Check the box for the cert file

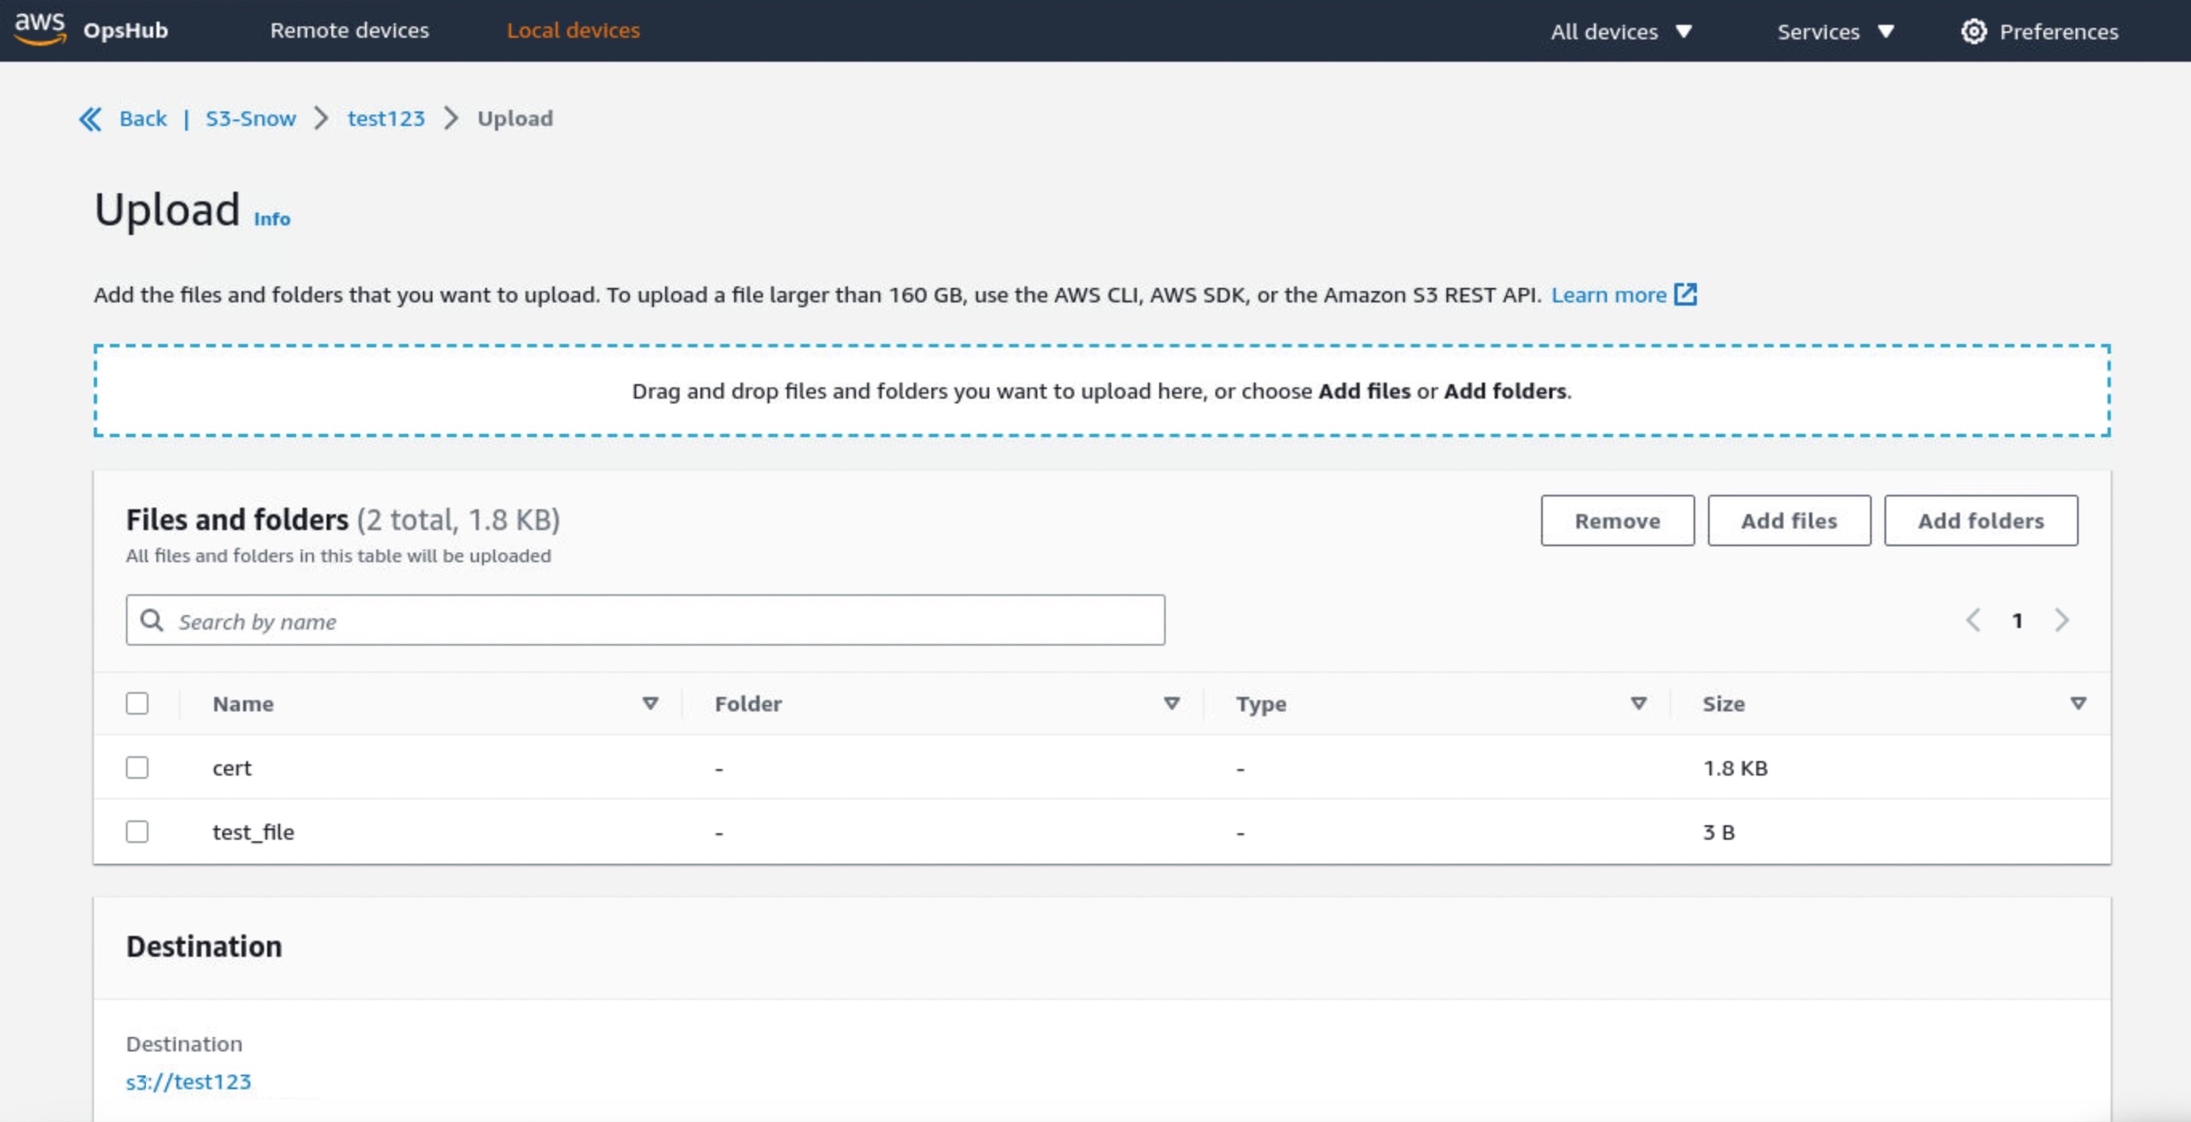pos(137,767)
